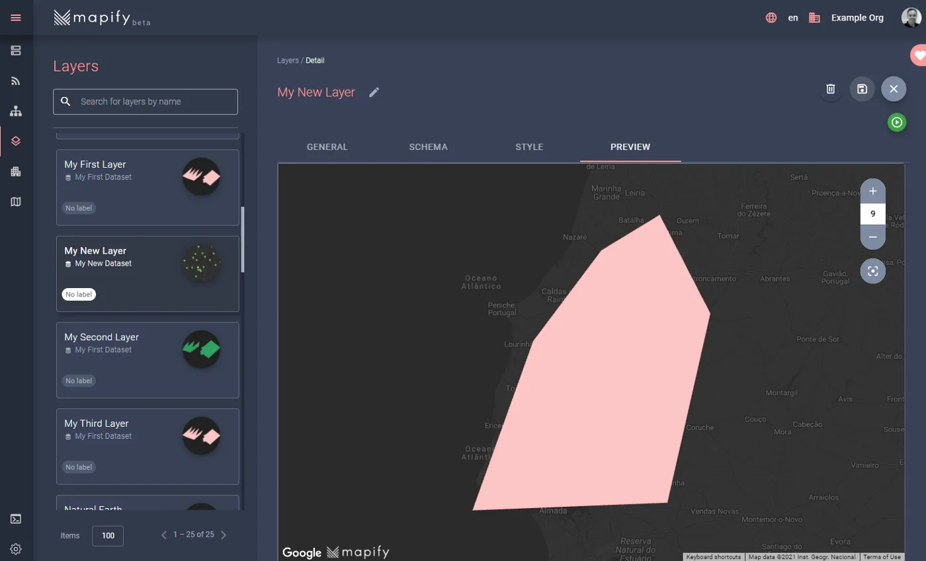Go to next page of layers
Screen dimensions: 926x561
[224, 535]
